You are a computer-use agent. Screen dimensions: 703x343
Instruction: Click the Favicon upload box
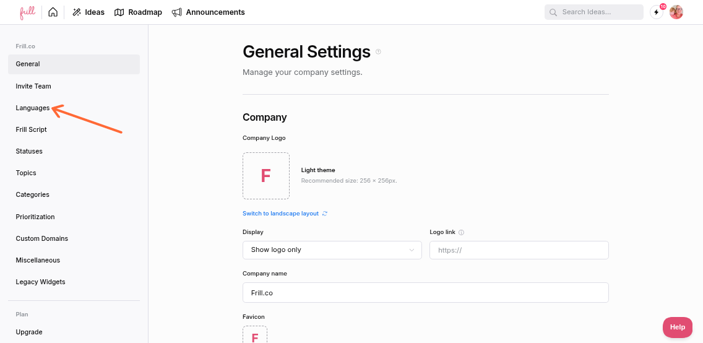255,334
